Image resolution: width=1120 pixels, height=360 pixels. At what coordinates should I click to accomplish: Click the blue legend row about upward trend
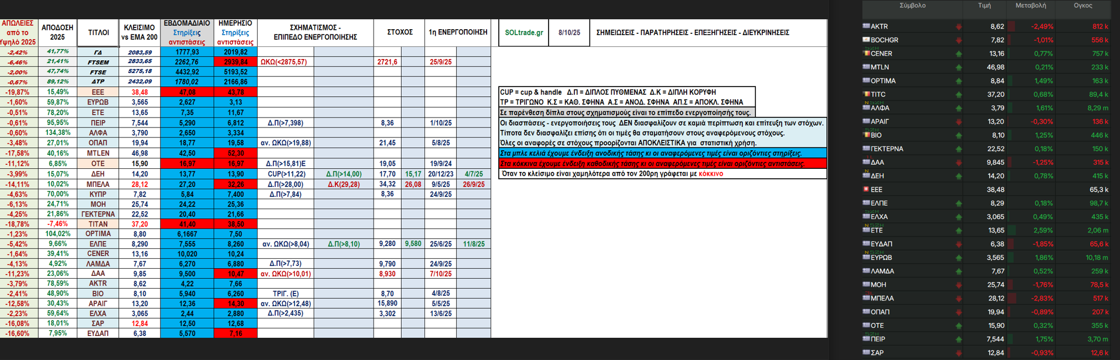point(662,153)
